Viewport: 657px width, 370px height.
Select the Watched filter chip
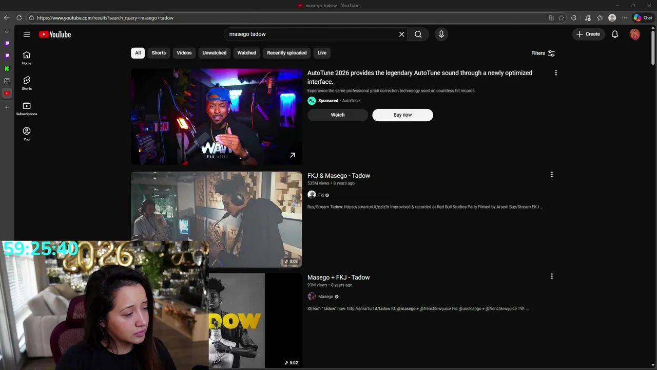pos(246,53)
